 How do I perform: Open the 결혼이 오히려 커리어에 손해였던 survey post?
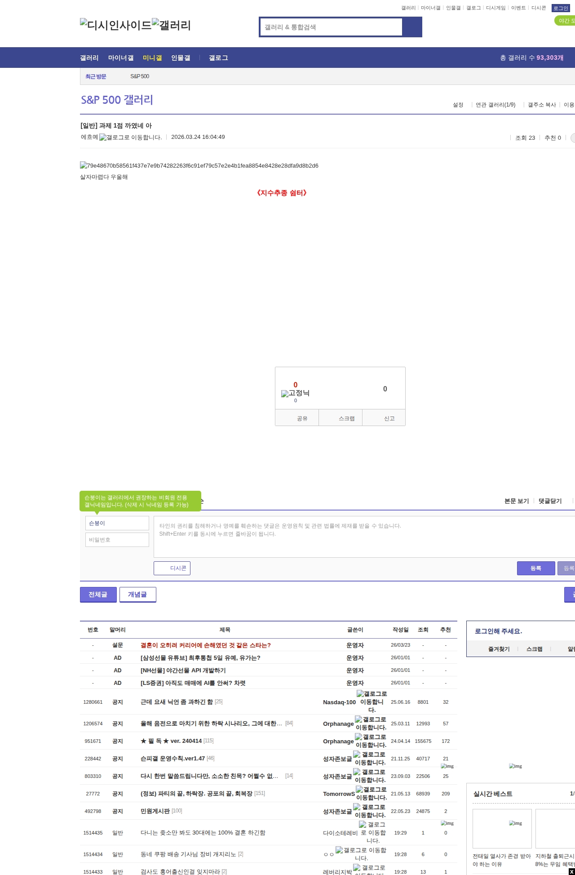[206, 645]
